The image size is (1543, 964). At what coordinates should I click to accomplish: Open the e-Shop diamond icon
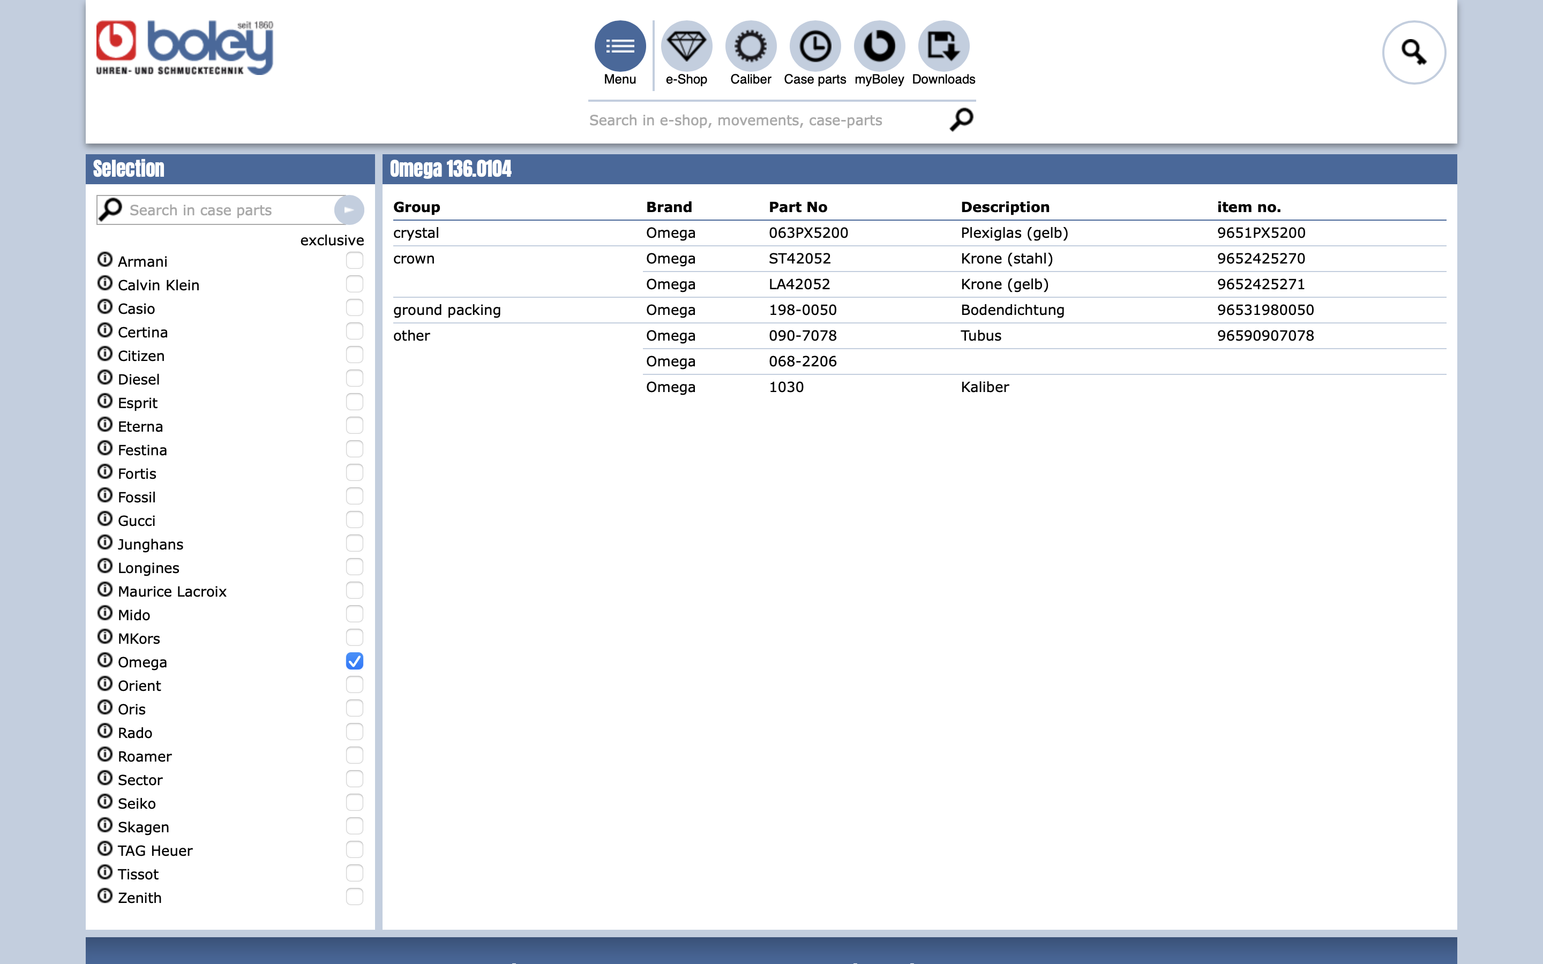(x=686, y=46)
